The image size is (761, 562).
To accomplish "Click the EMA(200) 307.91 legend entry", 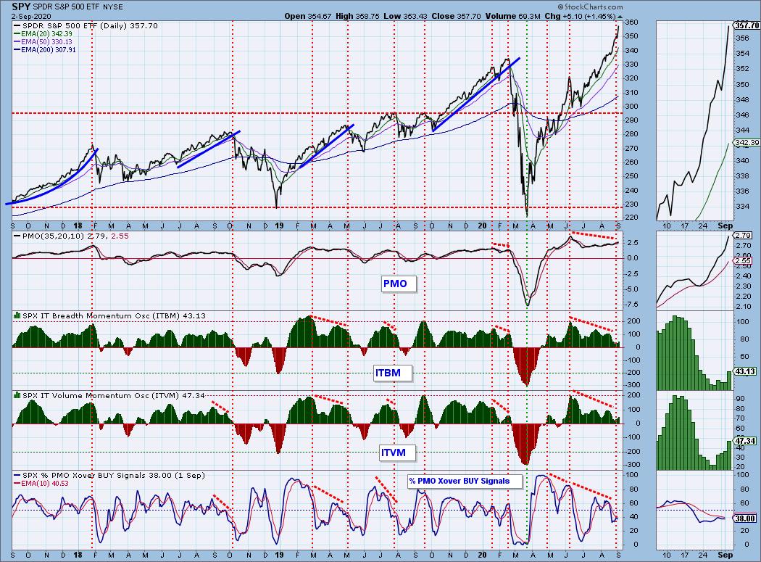I will pyautogui.click(x=45, y=49).
